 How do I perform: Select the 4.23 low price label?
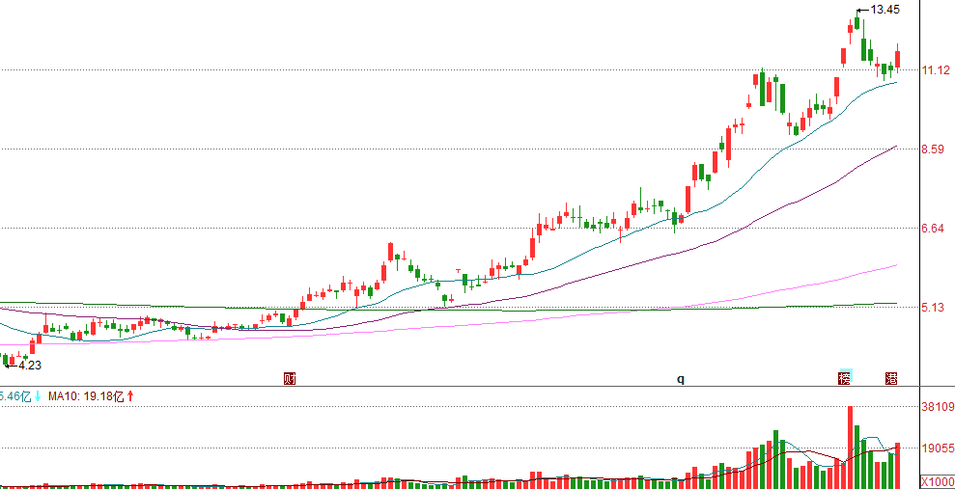coord(29,366)
